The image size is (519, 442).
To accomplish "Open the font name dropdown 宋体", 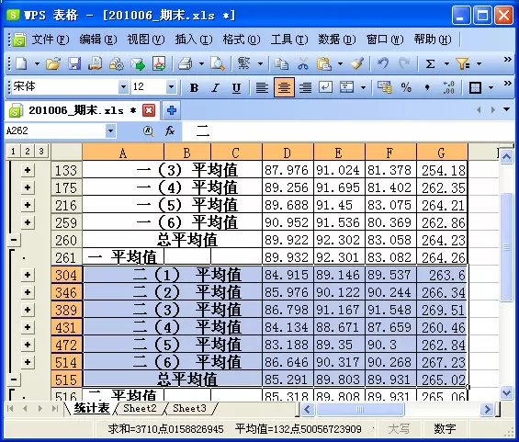I will [x=123, y=87].
